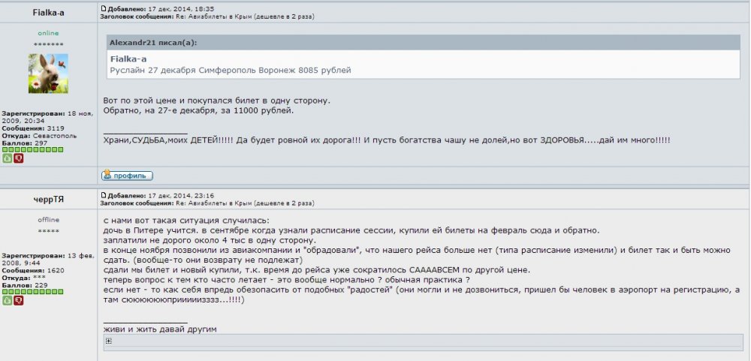Click 'Баллов: 229' label
This screenshot has height=361, width=751.
25,285
